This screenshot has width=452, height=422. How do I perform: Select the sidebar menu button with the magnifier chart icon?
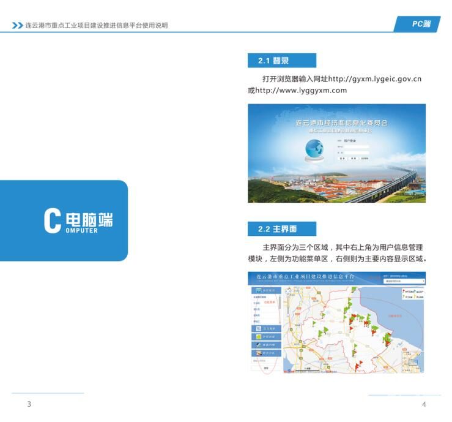(x=266, y=353)
